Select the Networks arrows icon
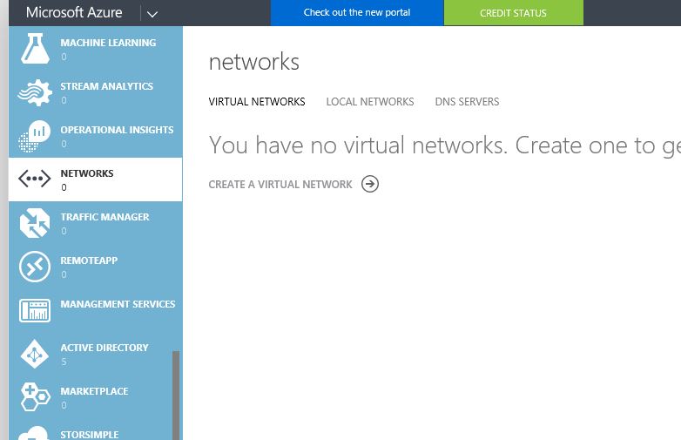The width and height of the screenshot is (681, 440). tap(35, 179)
